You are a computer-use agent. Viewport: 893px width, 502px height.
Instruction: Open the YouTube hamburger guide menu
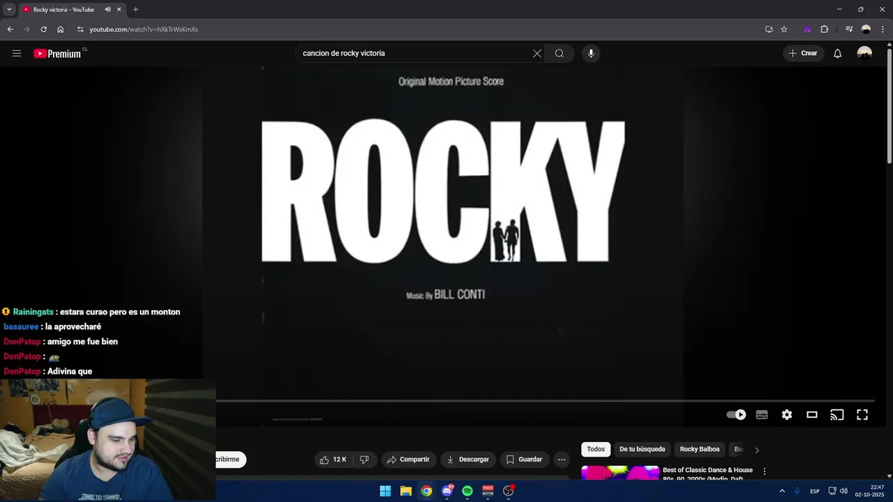pos(17,54)
